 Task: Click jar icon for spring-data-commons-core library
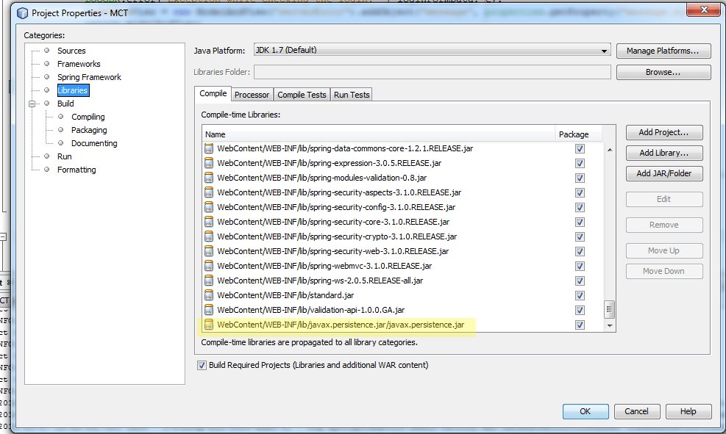click(x=209, y=148)
